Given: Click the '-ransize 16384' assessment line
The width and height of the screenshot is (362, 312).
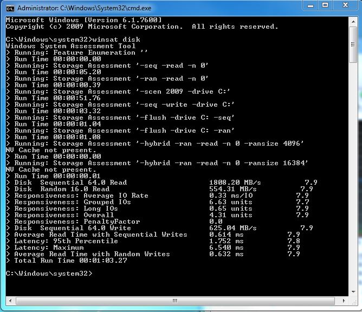Looking at the screenshot, I should (x=157, y=163).
